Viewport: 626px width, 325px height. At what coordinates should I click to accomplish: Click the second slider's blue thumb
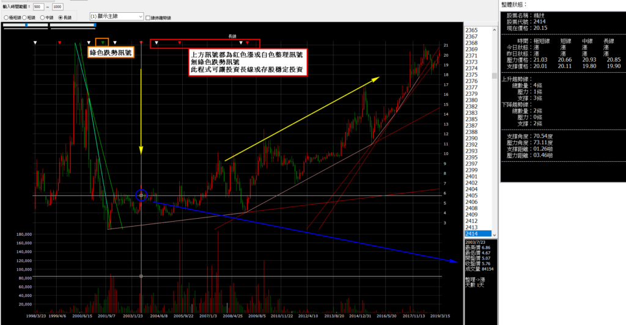[x=95, y=25]
